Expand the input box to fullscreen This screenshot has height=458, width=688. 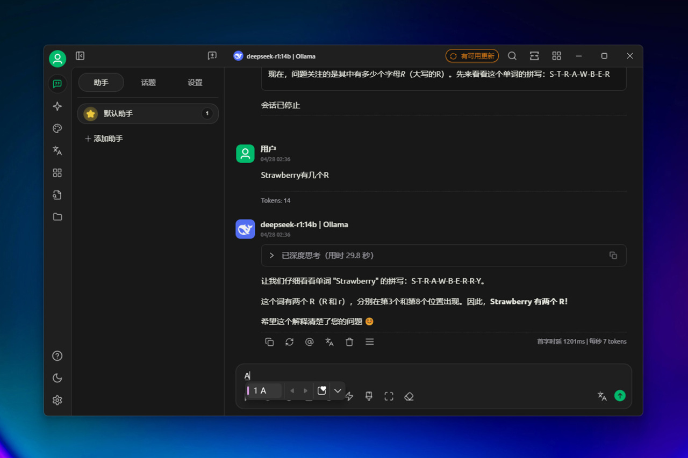(x=389, y=396)
